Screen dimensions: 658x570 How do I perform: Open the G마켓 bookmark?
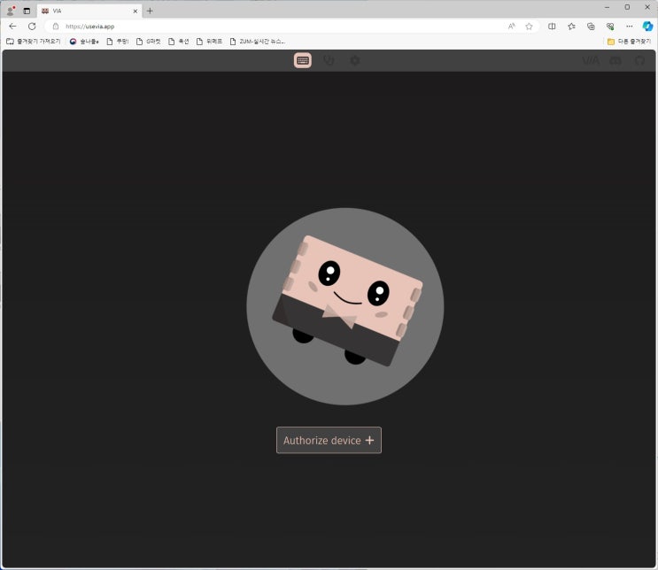(149, 41)
